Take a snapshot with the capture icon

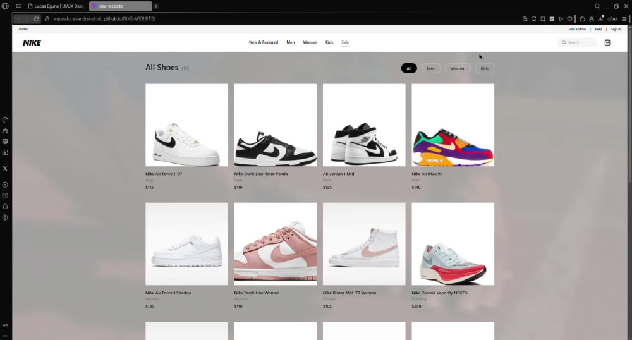(x=543, y=19)
